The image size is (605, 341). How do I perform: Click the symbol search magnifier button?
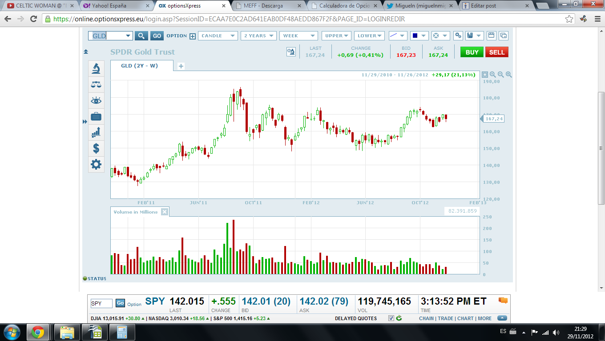pyautogui.click(x=141, y=36)
